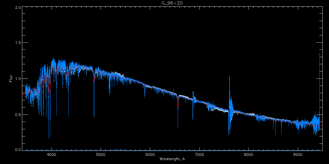
Task: Select the 9000 wavelength tick label
Action: pyautogui.click(x=298, y=154)
